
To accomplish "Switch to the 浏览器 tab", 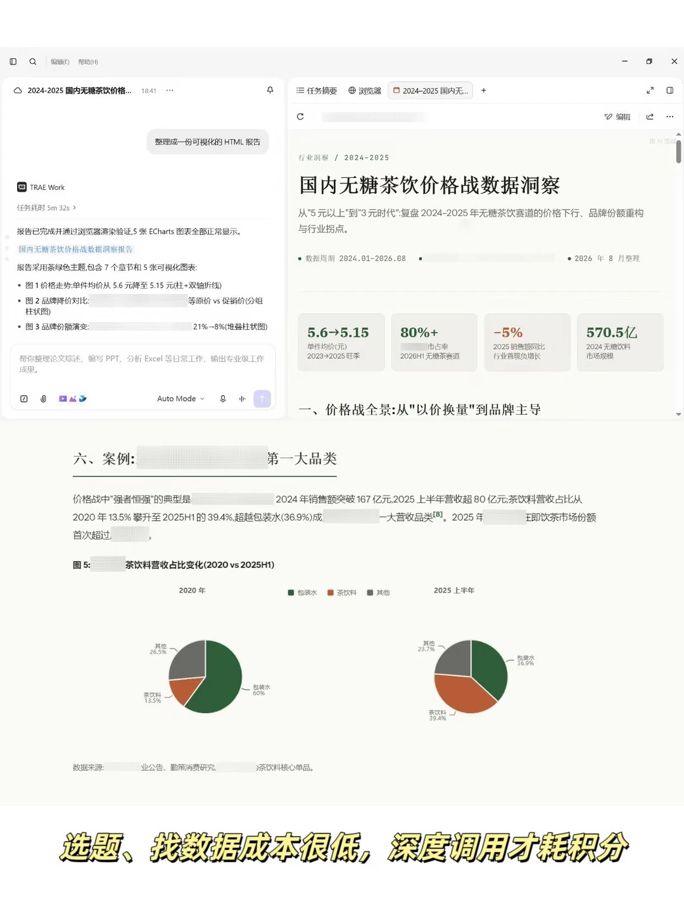I will coord(365,91).
